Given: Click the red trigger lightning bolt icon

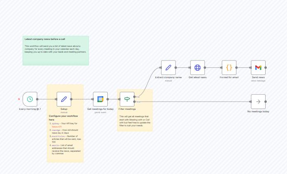Looking at the screenshot, I should (x=19, y=99).
